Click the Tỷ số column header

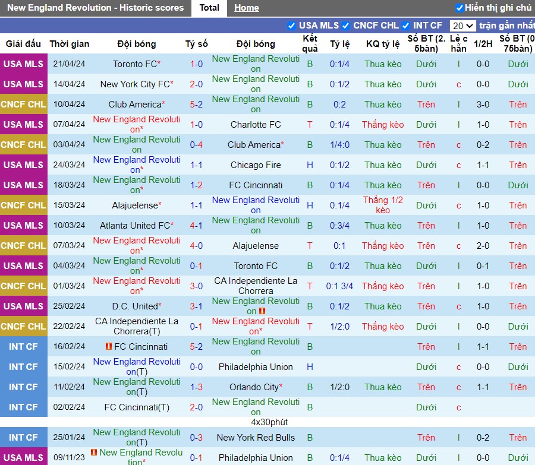tap(196, 43)
